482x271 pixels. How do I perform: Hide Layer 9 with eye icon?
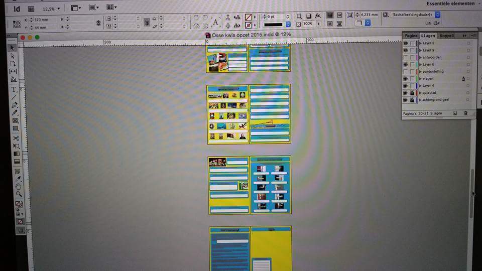pyautogui.click(x=406, y=50)
